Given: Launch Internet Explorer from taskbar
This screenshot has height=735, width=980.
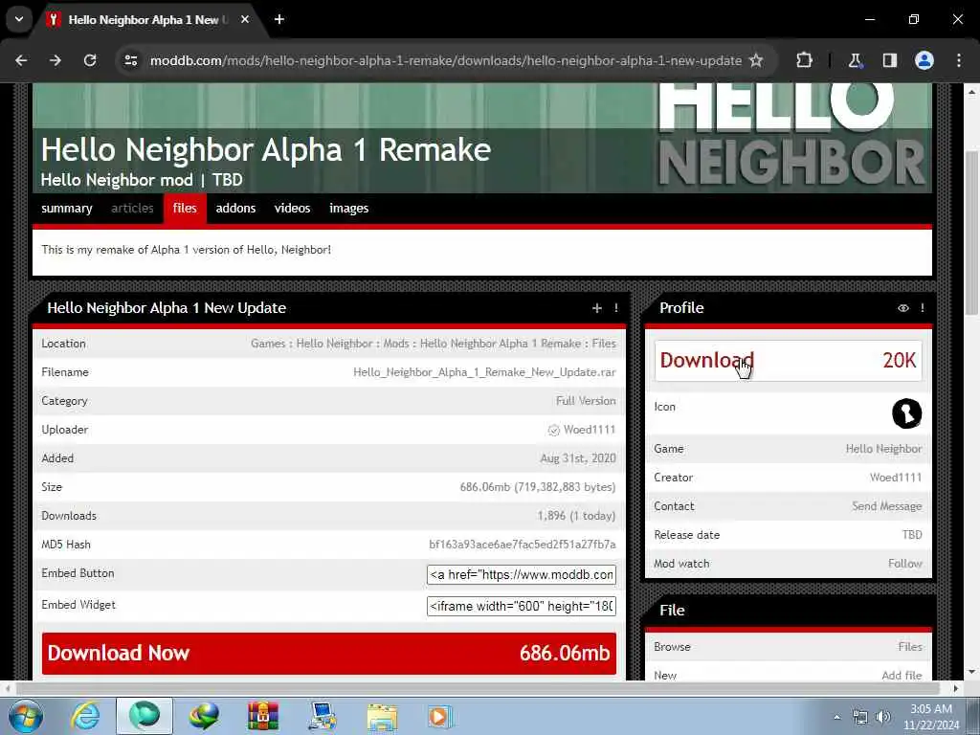Looking at the screenshot, I should (x=85, y=716).
